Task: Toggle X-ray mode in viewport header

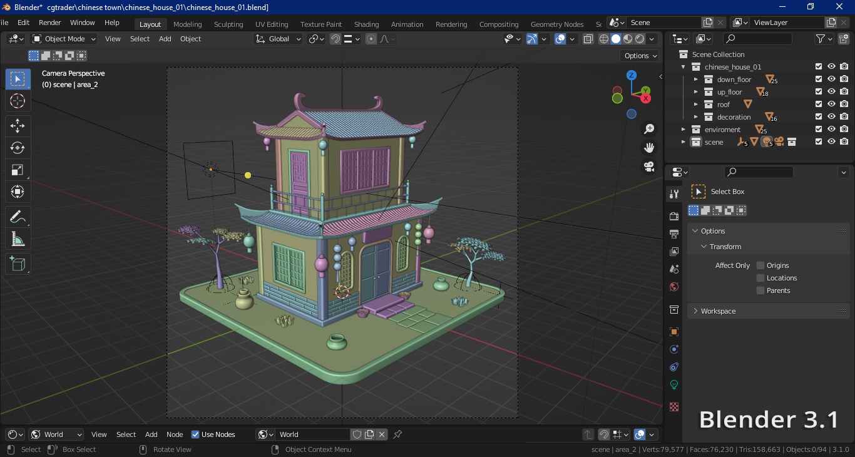Action: tap(588, 39)
